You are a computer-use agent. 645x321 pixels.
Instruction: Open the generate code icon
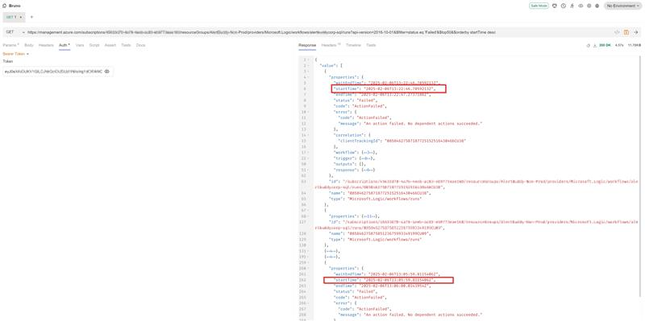(617, 32)
